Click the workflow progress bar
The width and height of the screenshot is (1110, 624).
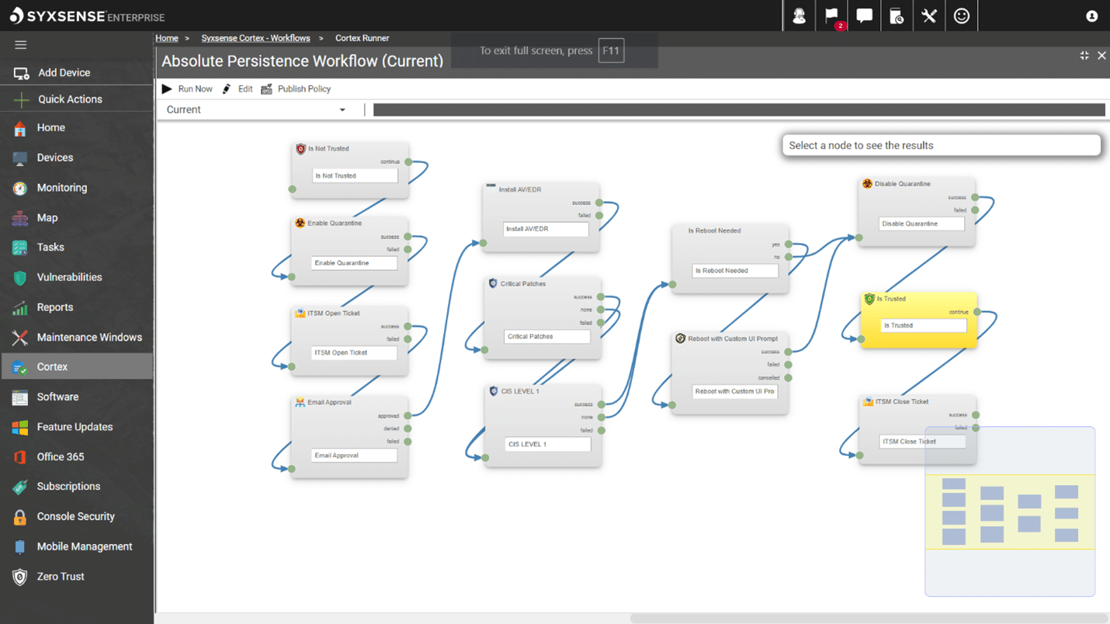(739, 110)
